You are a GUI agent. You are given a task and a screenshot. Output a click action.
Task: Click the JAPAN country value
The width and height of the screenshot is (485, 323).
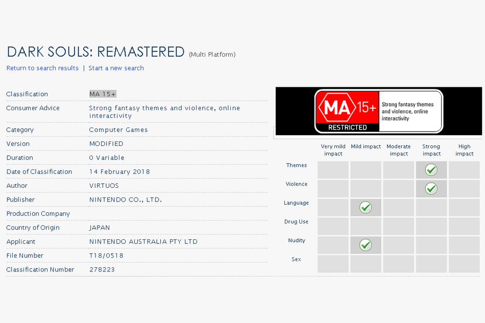(x=100, y=228)
